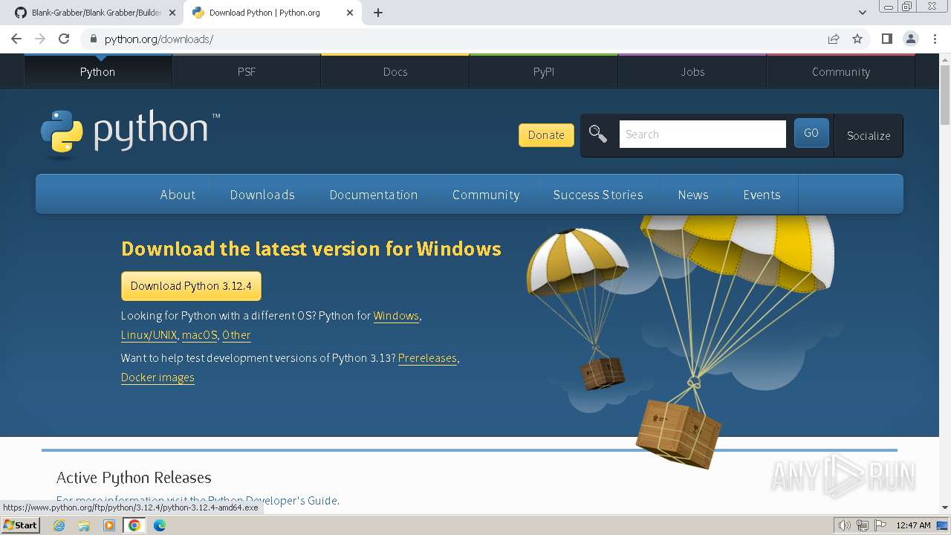Open the Jobs top navigation tab
This screenshot has height=535, width=951.
point(692,71)
